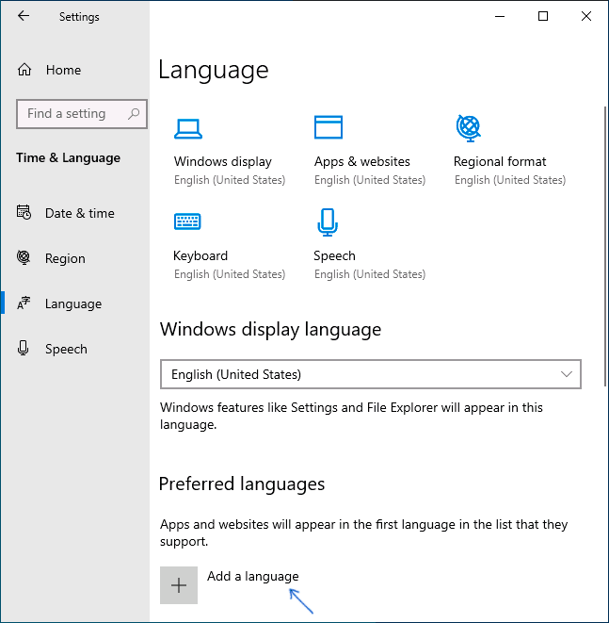Click the Windows display tile label
Screen dimensions: 609x623
pyautogui.click(x=222, y=161)
